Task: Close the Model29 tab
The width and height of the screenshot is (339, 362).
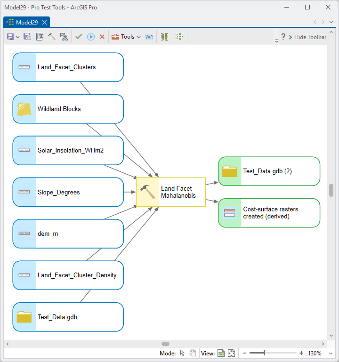Action: click(45, 23)
